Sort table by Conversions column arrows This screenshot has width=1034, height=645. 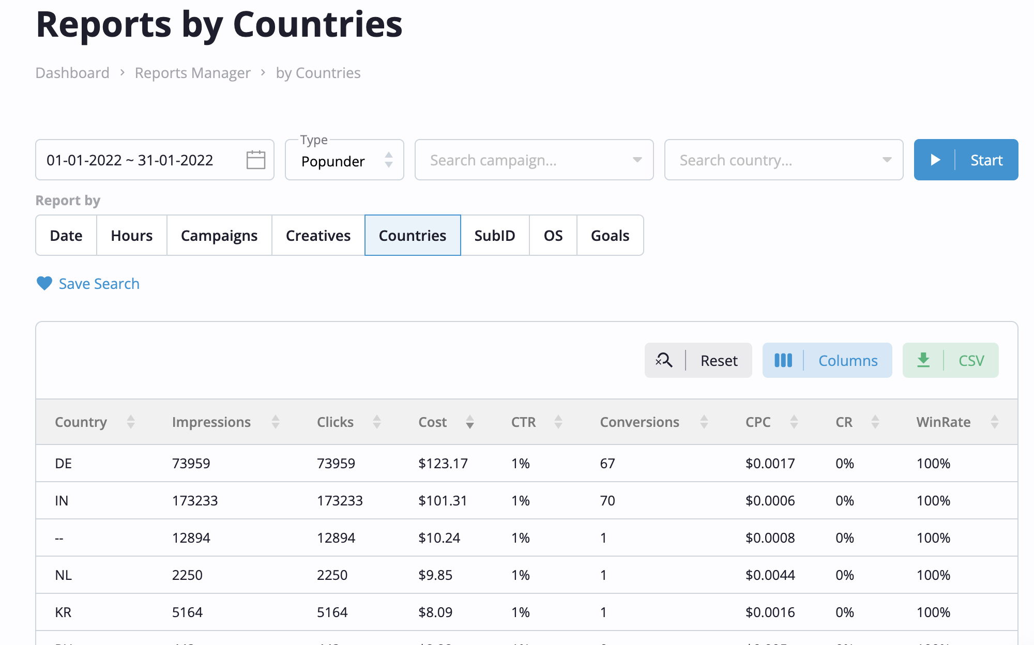click(704, 422)
